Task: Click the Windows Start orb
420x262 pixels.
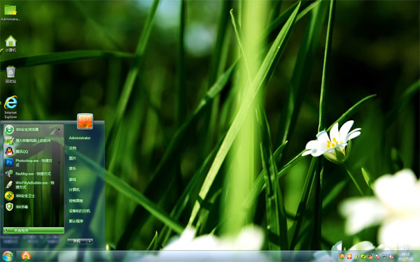Action: [8, 256]
